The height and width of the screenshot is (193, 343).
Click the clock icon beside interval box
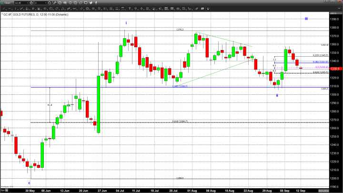point(50,3)
